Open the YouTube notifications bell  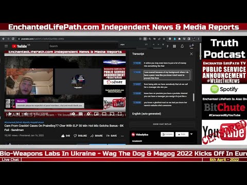(182, 46)
